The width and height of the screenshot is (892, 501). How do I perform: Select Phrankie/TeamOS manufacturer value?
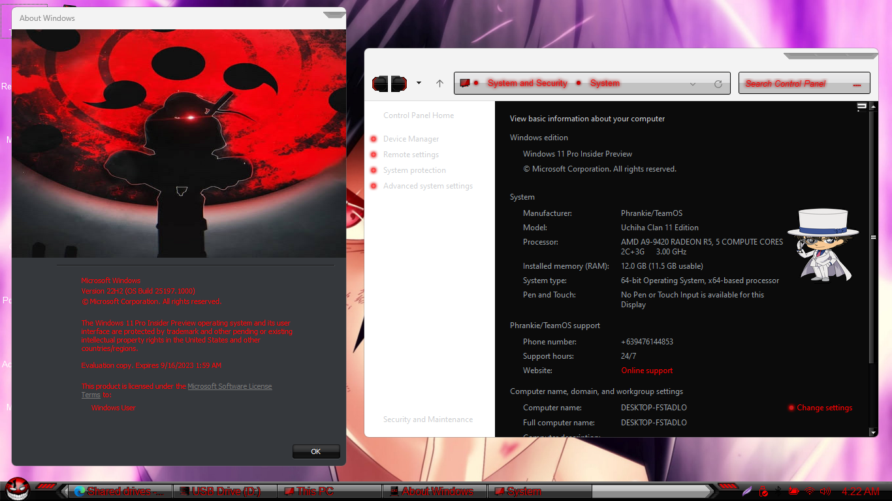652,213
